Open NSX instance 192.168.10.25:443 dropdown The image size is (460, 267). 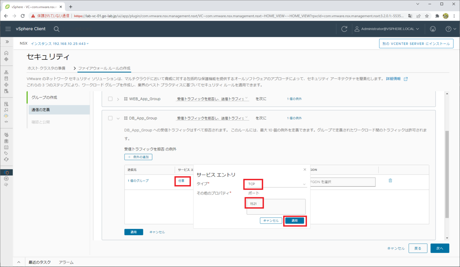tap(60, 44)
